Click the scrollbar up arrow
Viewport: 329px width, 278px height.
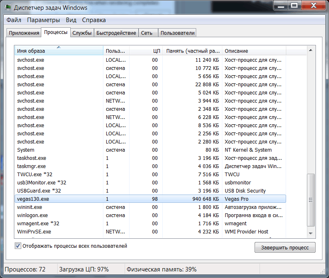tap(311, 50)
